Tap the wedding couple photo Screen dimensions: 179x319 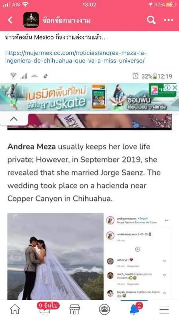[55, 256]
